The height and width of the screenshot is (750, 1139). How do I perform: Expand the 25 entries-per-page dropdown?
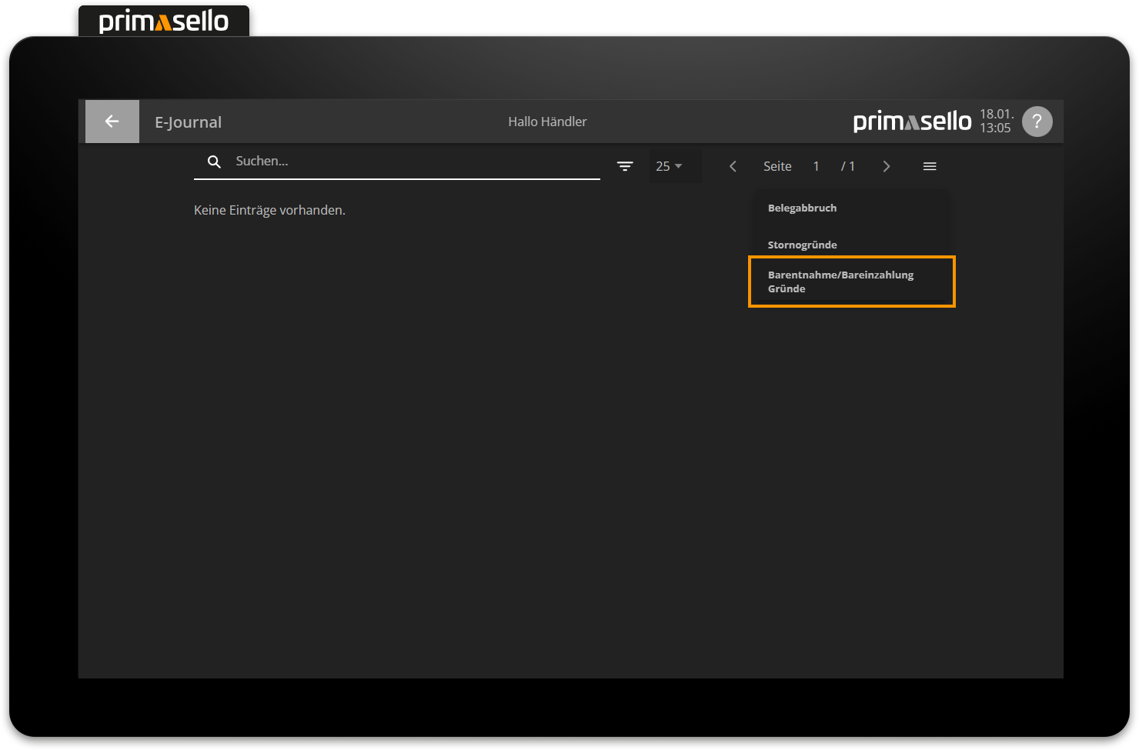pos(669,166)
